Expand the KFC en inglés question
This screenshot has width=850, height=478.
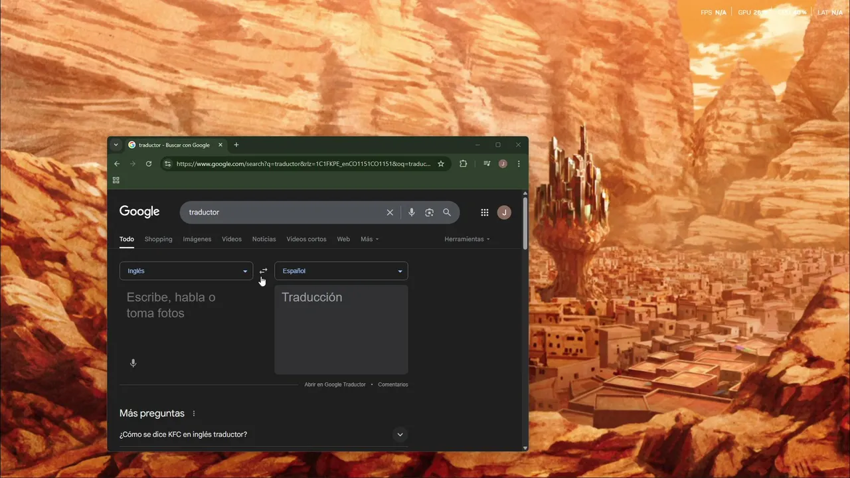(x=400, y=435)
